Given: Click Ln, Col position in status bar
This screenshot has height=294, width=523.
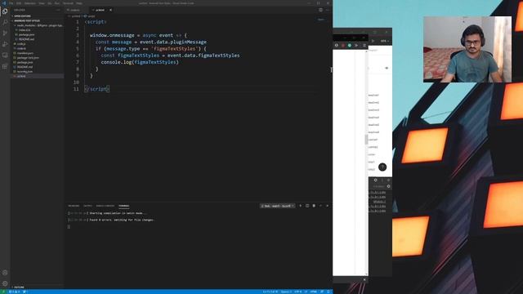Looking at the screenshot, I should [270, 292].
